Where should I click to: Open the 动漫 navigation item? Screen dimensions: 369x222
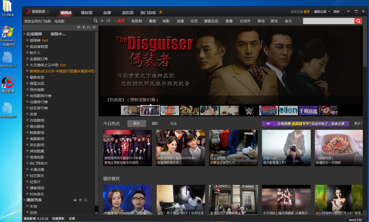coord(180,21)
